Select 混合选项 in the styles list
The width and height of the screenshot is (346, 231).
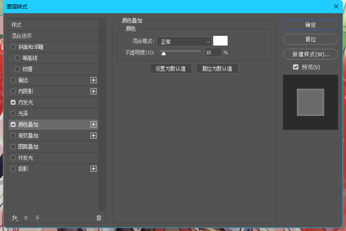point(53,36)
